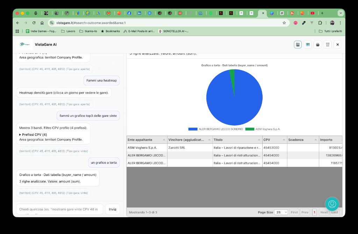Sort the Scadenza column

click(303, 140)
